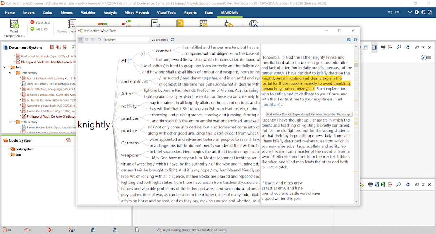Click 'Germans' branch in word tree
The height and width of the screenshot is (234, 436).
click(x=130, y=143)
